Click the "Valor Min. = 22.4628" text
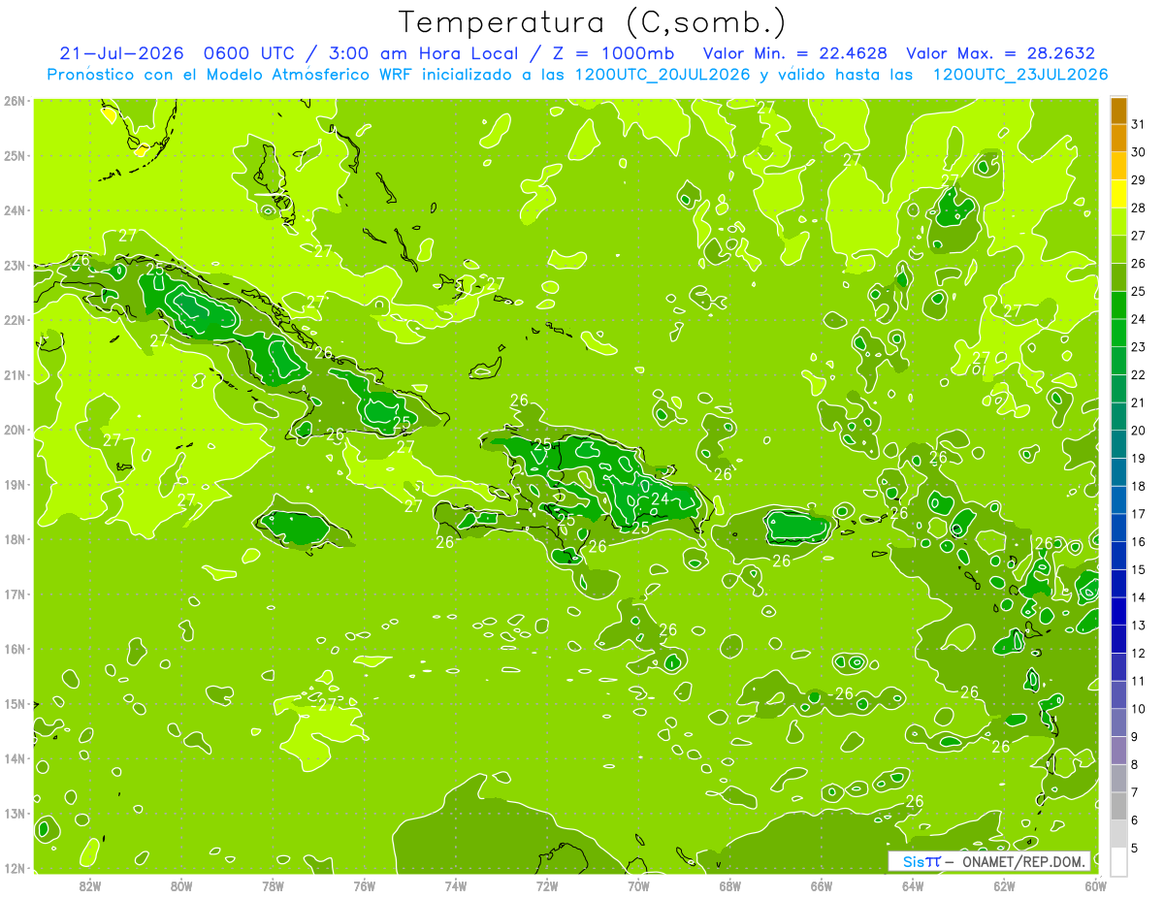 (793, 52)
